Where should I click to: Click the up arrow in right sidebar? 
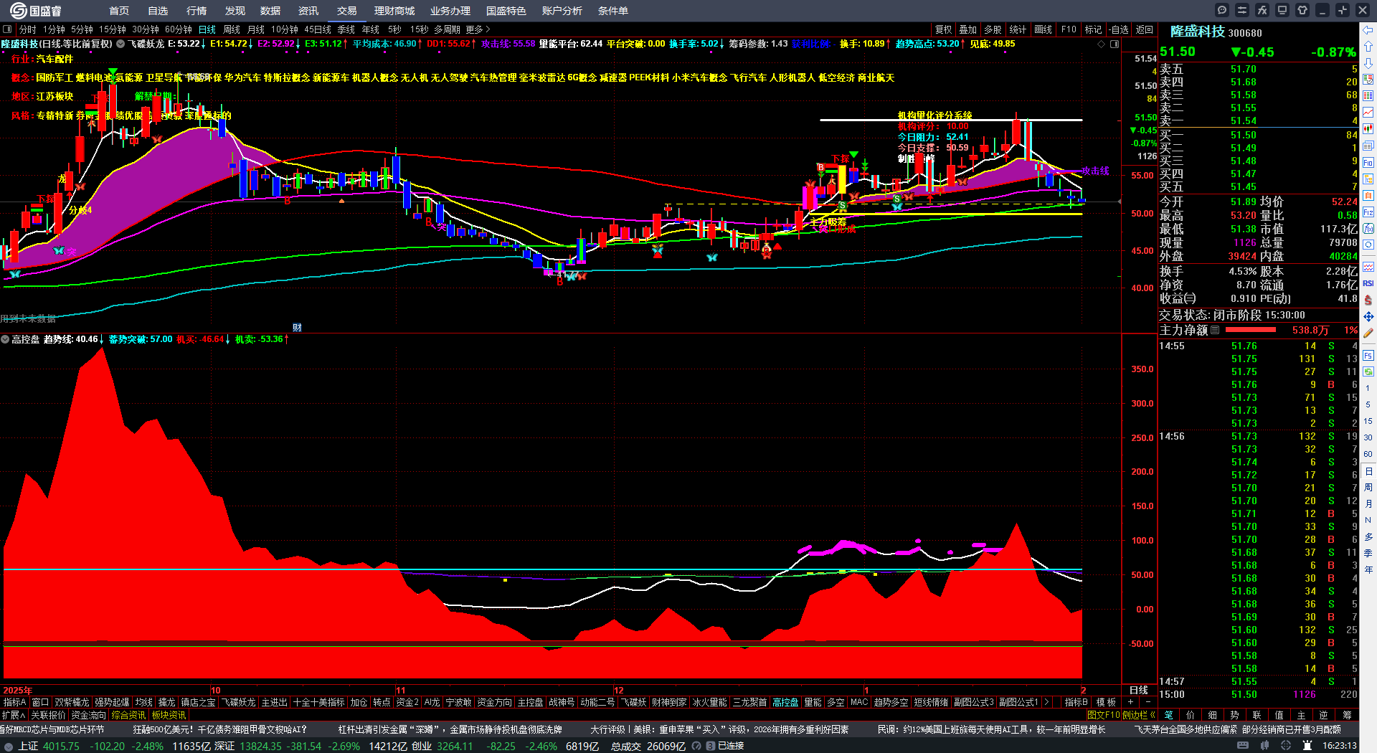[1368, 47]
